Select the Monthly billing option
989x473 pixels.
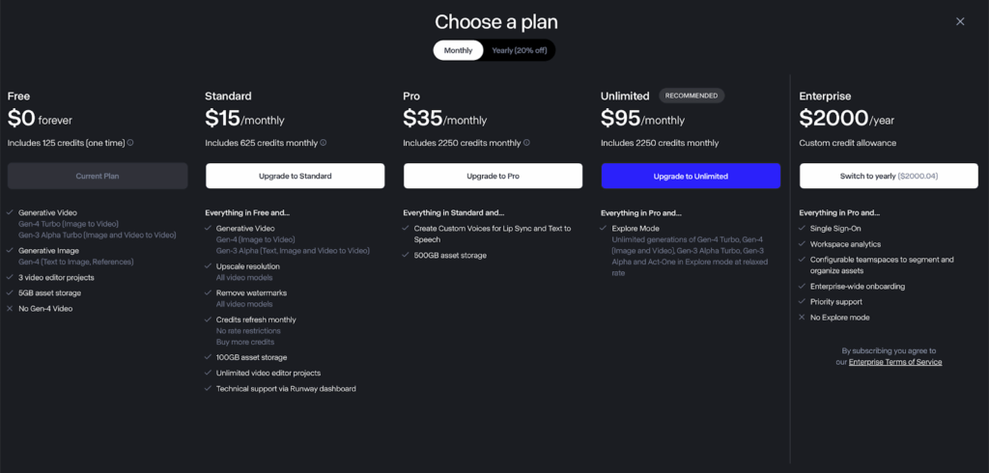458,50
